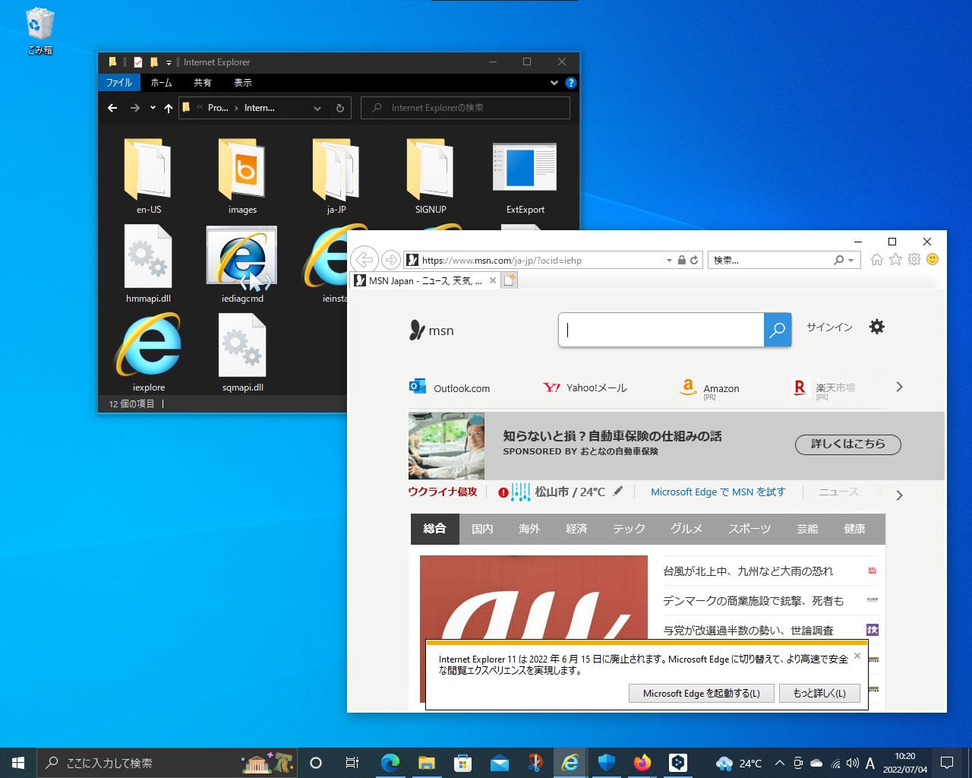Open a new tab next to MSN Japan tab
Image resolution: width=972 pixels, height=778 pixels.
pyautogui.click(x=509, y=280)
